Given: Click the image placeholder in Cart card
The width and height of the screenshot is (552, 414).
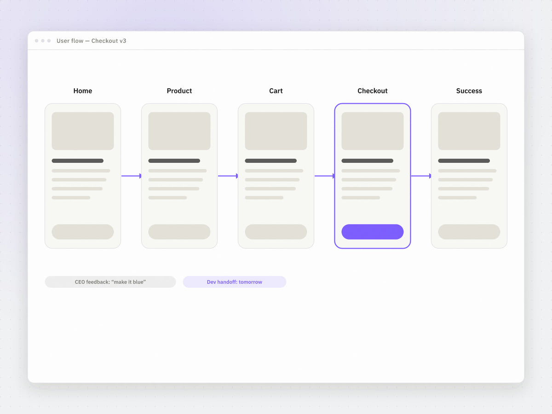Looking at the screenshot, I should pyautogui.click(x=276, y=131).
